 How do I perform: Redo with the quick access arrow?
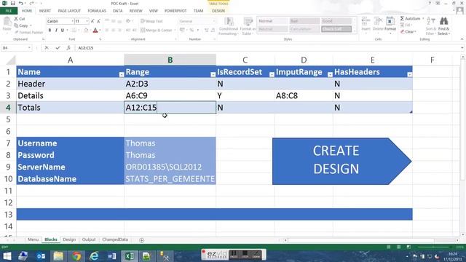[x=31, y=3]
